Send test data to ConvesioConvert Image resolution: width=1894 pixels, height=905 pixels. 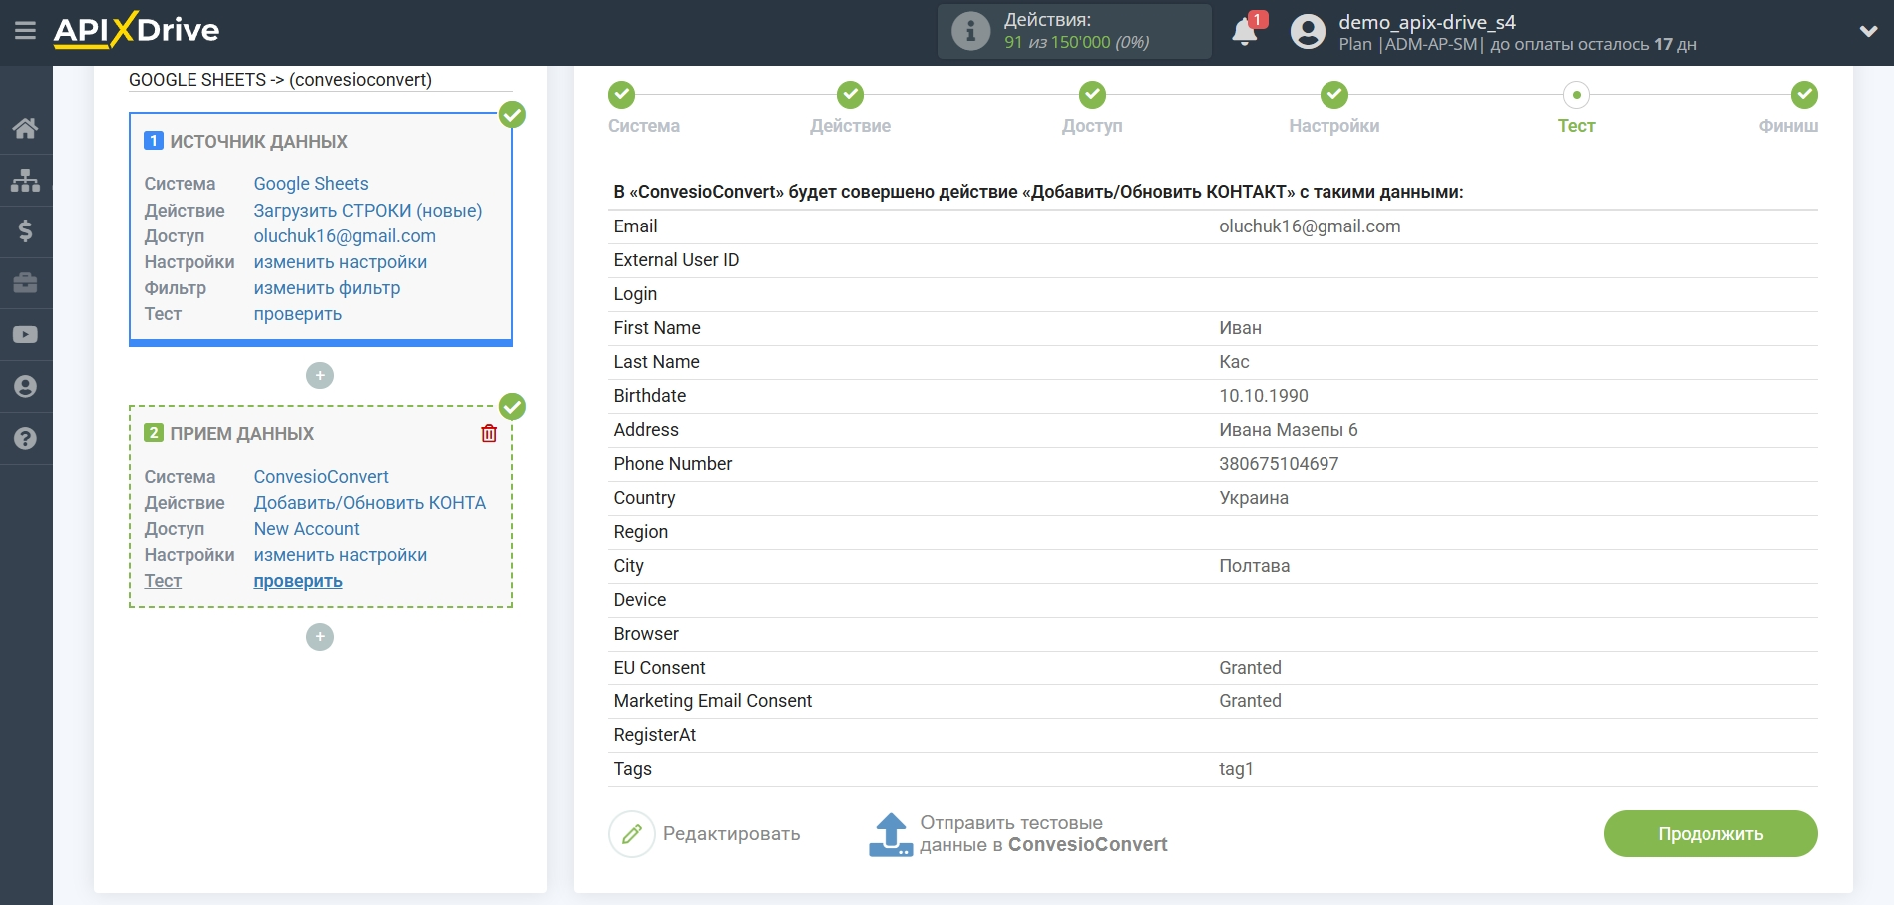tap(1018, 834)
